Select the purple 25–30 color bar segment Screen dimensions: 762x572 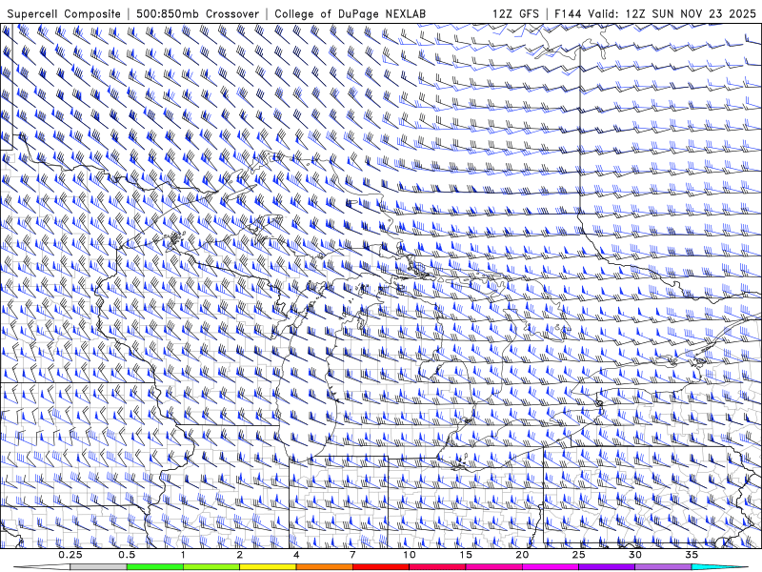pos(607,567)
